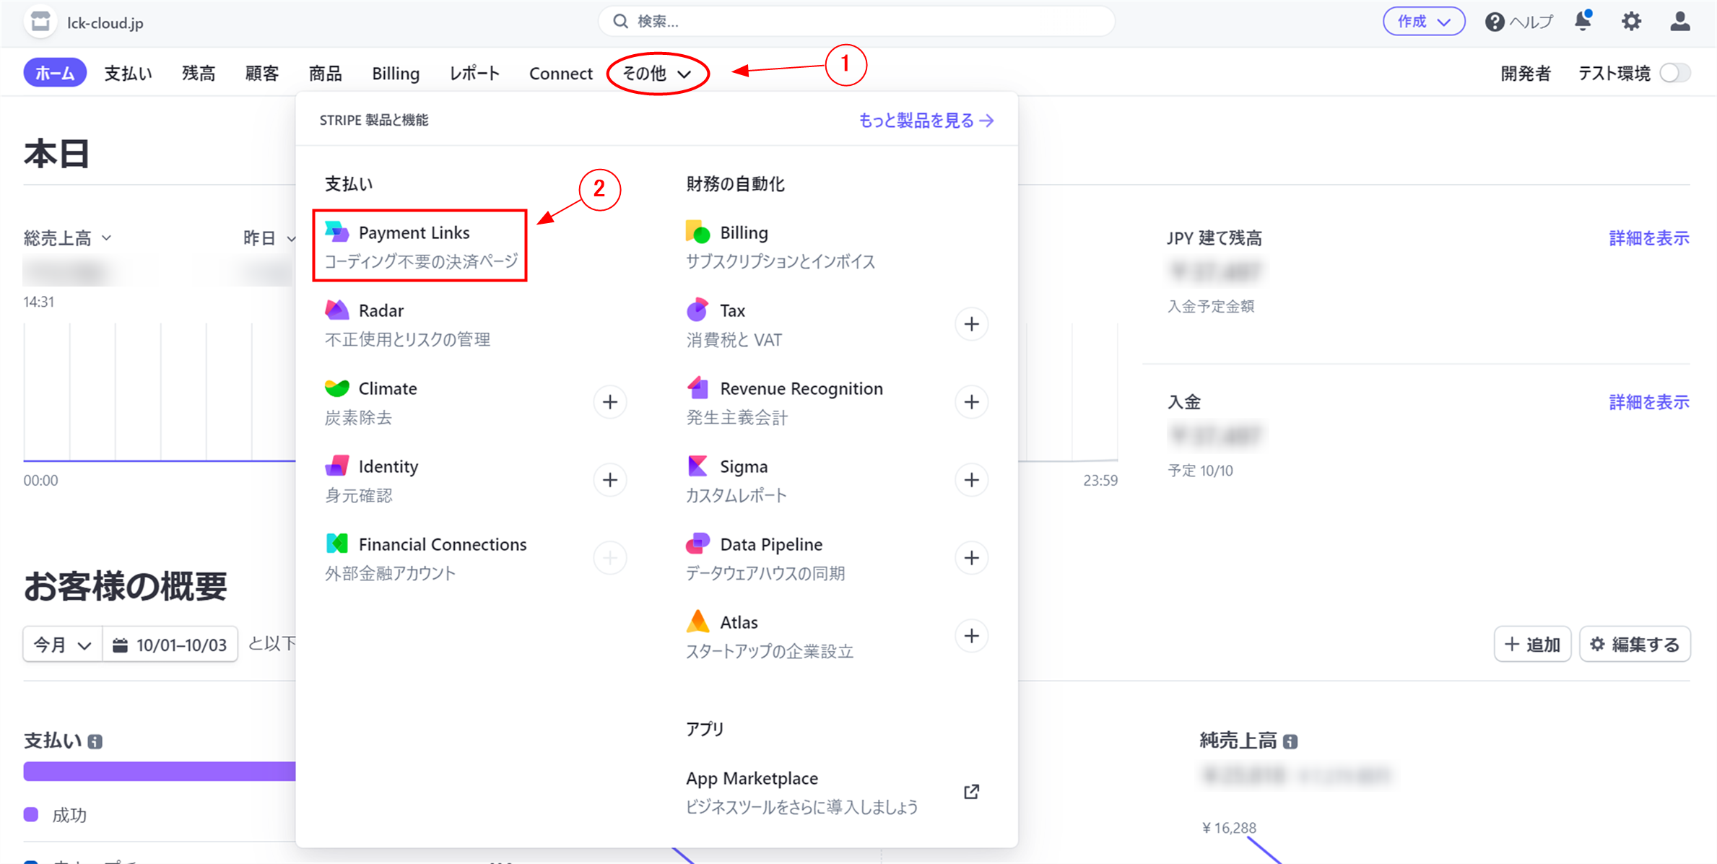Click the Tax product icon
The height and width of the screenshot is (864, 1717).
[697, 310]
